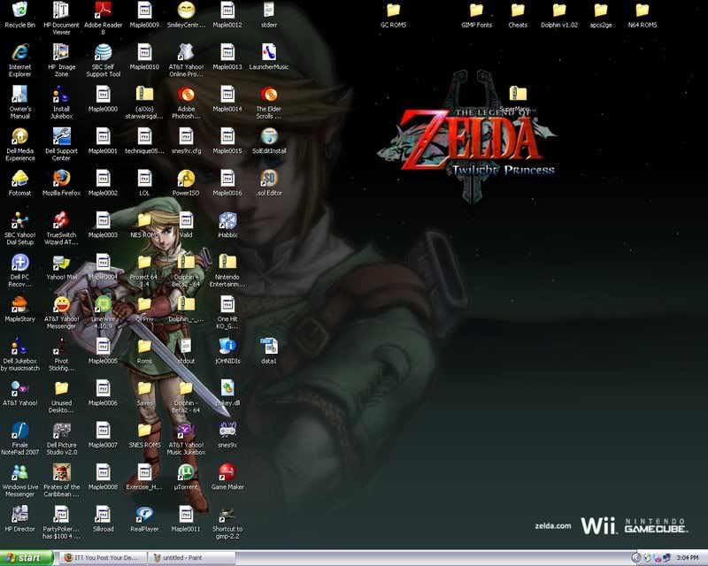Click the Install Jukebox shortcut

tap(61, 94)
